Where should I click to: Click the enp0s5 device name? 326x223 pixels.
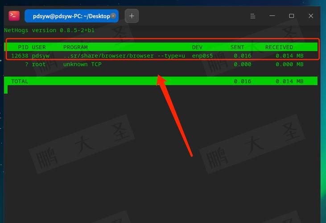[202, 56]
